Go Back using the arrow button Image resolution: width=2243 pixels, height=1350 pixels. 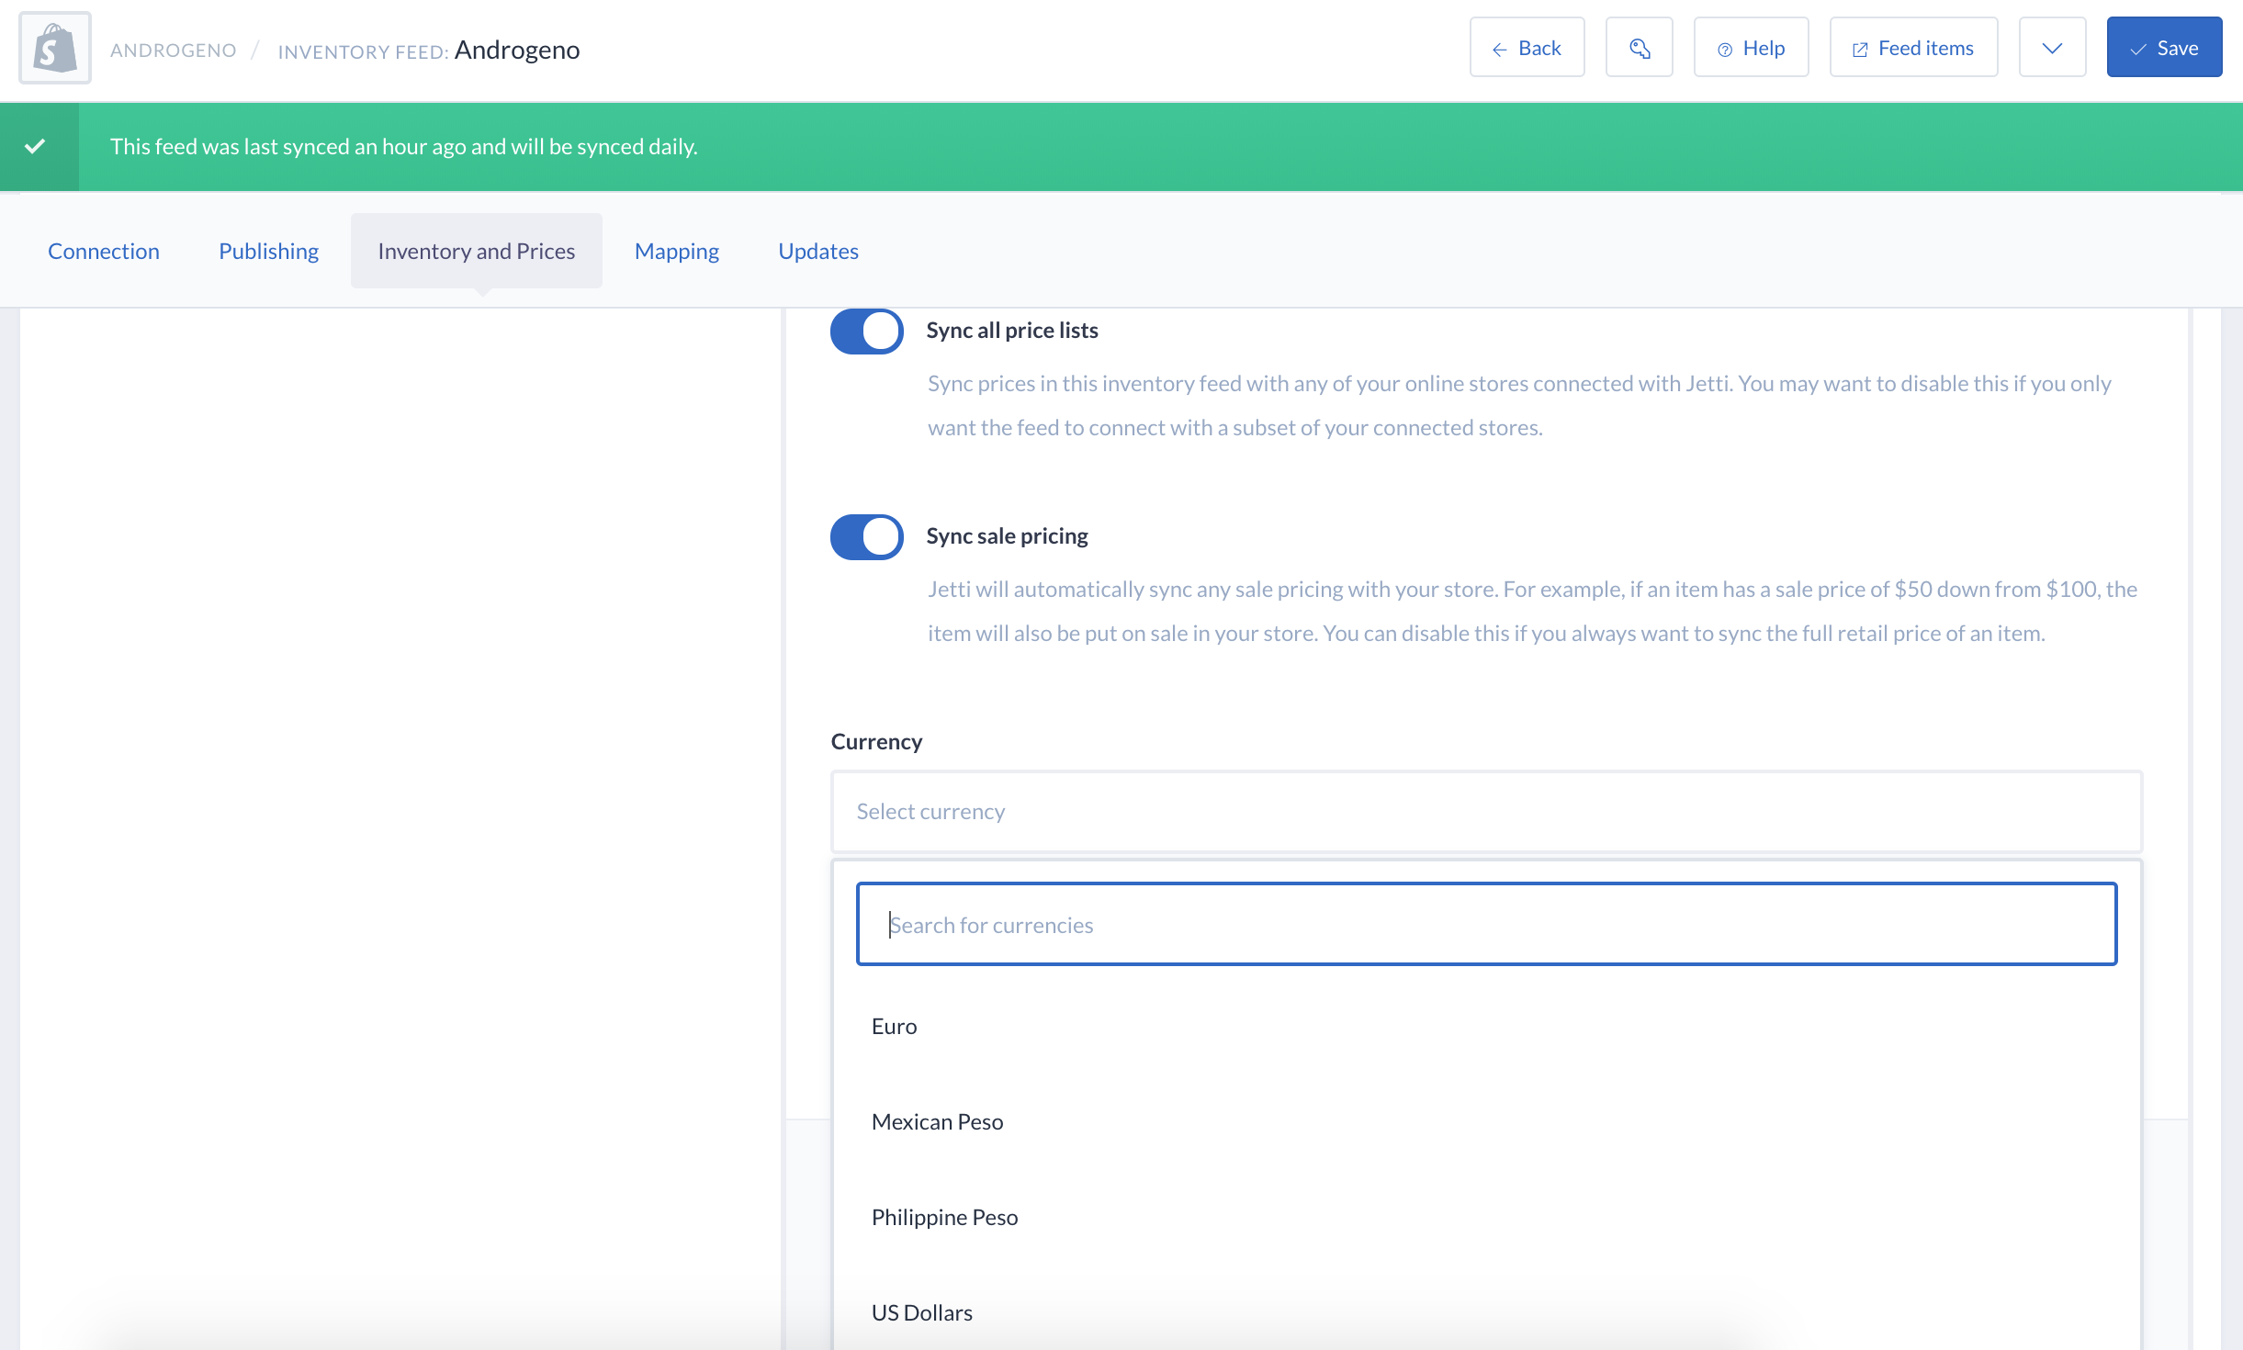[1527, 48]
